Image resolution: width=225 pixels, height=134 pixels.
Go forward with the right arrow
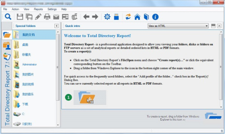[95, 17]
